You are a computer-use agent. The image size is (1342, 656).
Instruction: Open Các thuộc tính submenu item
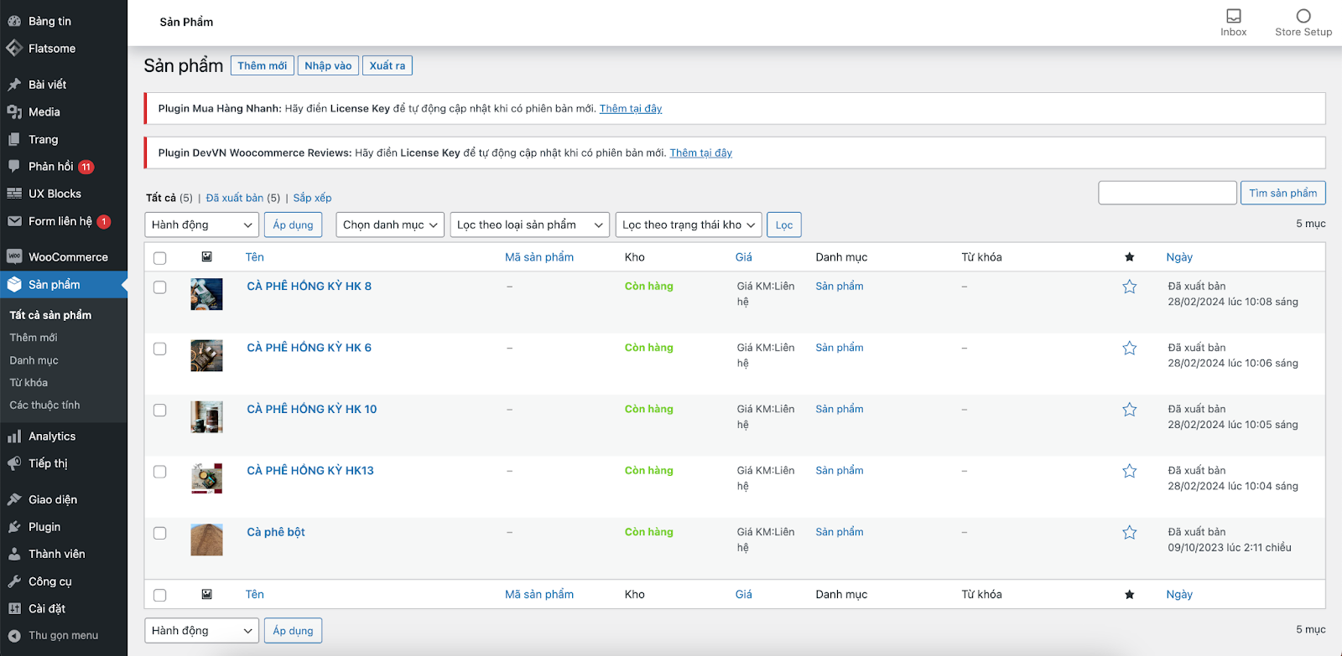pos(44,405)
